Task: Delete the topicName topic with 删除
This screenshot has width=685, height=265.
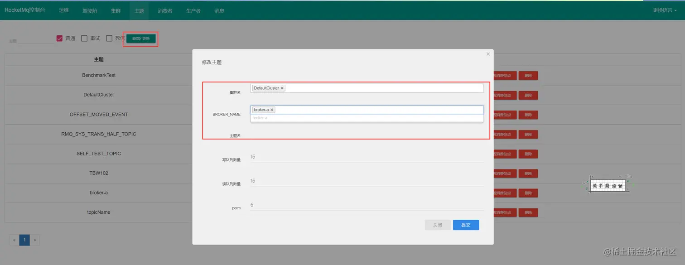Action: pyautogui.click(x=528, y=212)
